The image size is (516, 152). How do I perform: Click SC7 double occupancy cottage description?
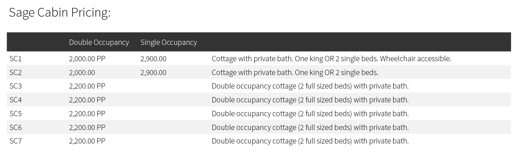[310, 141]
